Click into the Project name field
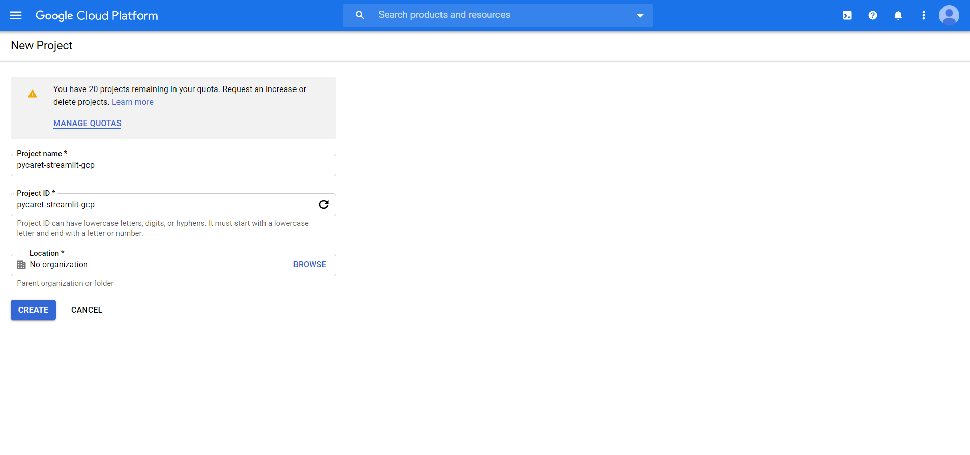 pos(173,165)
